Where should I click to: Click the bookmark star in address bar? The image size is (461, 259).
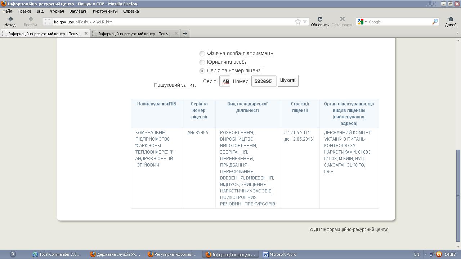(298, 22)
